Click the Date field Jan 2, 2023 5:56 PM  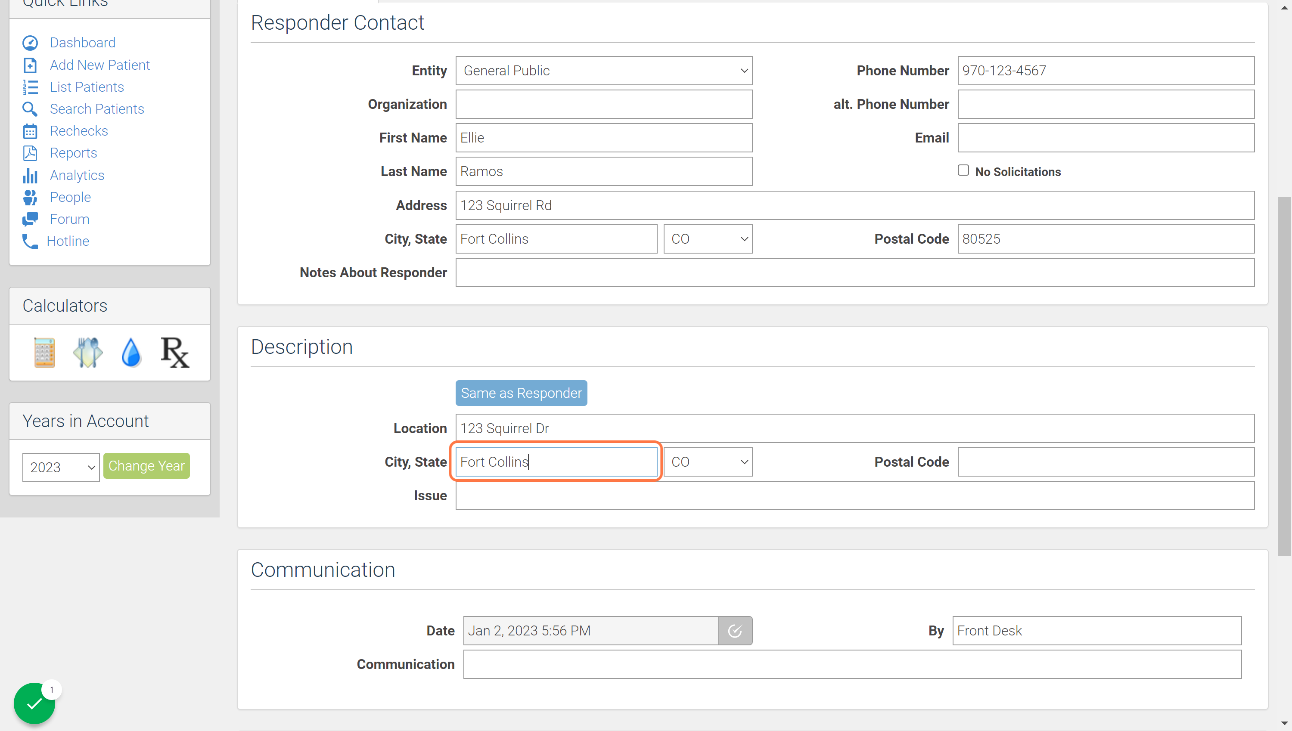590,631
